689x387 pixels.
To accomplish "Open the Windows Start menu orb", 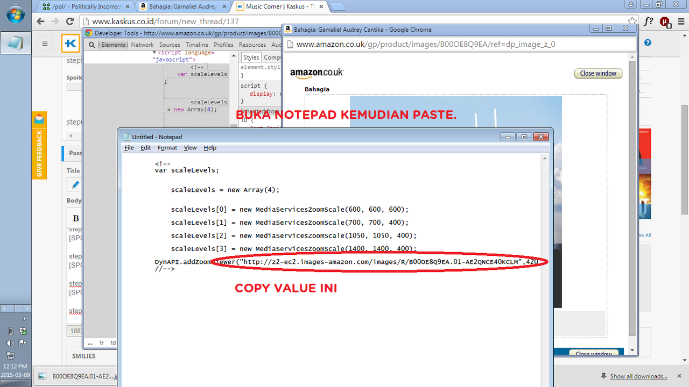I will (x=15, y=15).
